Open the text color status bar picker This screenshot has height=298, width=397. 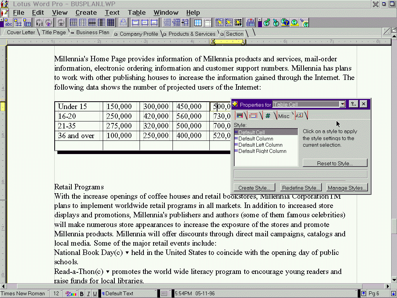(x=71, y=293)
